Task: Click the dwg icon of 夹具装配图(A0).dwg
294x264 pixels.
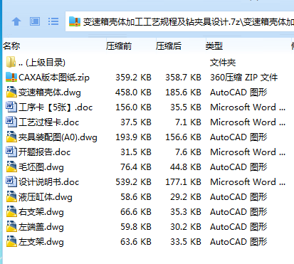Action: [x=11, y=137]
